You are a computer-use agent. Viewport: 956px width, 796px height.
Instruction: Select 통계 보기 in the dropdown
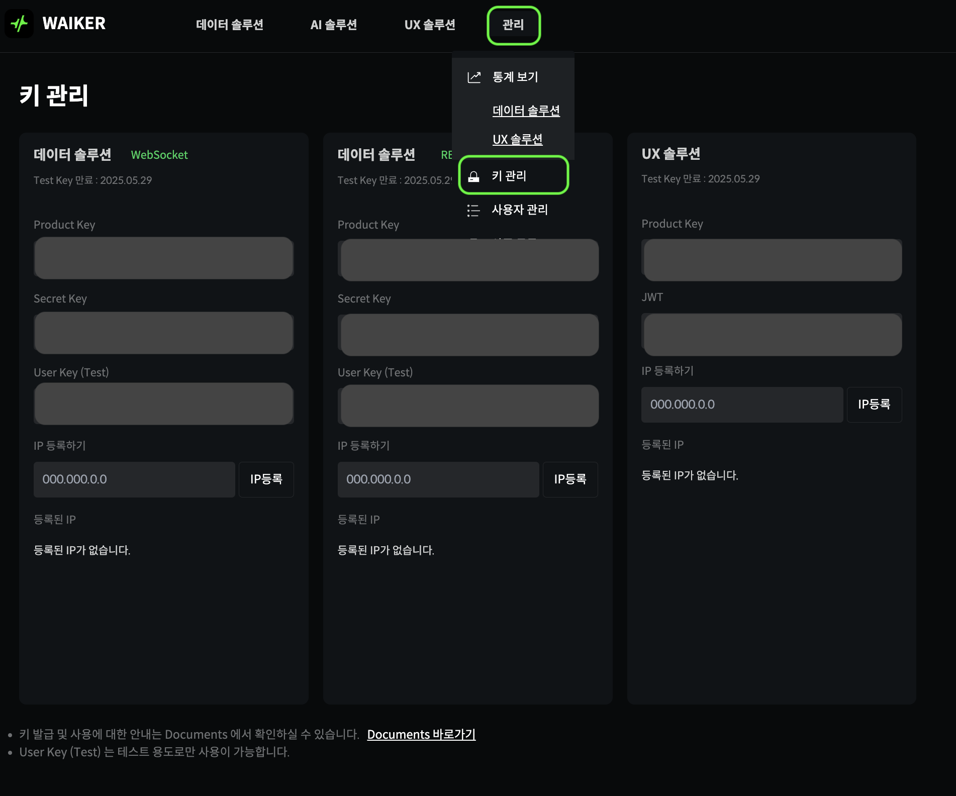click(515, 77)
